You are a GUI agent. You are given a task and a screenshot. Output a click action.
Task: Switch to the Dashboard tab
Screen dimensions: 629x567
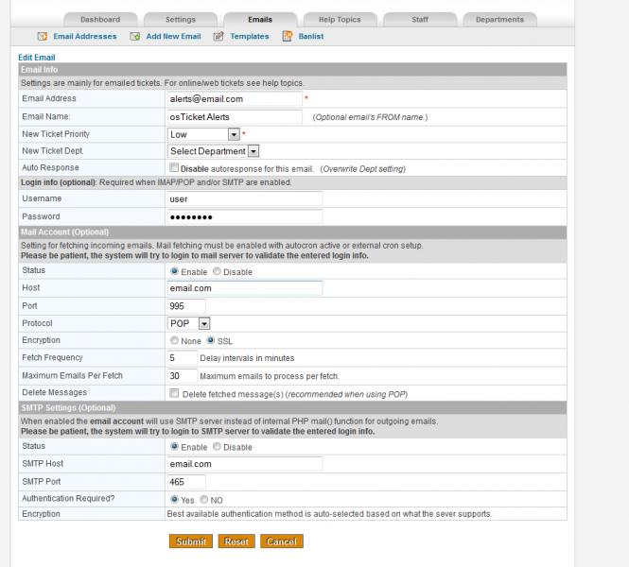tap(100, 19)
